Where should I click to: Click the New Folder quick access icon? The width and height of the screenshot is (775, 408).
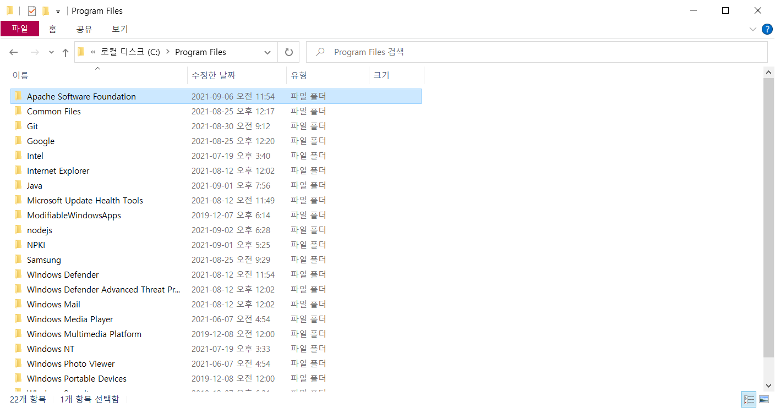[x=46, y=11]
